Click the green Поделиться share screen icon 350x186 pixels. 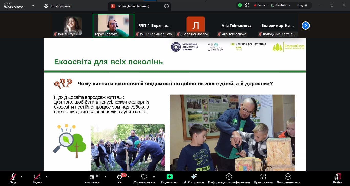click(169, 177)
